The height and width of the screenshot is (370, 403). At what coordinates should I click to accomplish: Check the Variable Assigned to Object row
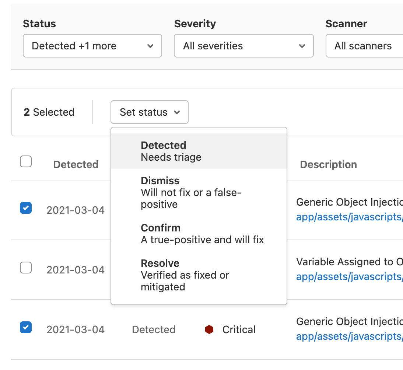26,268
